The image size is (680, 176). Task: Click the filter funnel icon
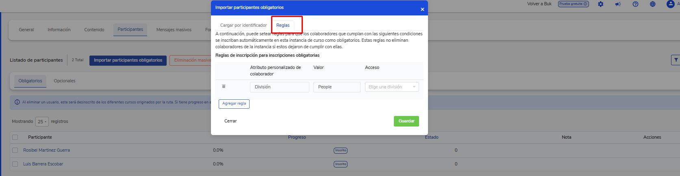tap(676, 60)
